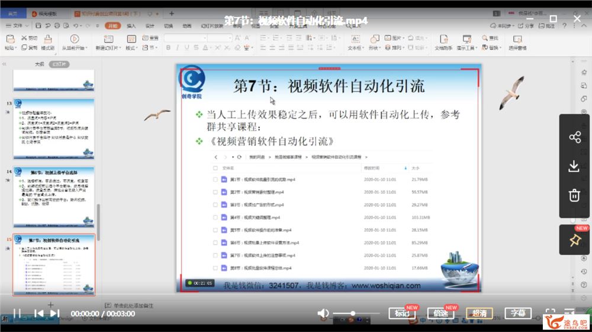
Task: Switch to the 动画 Animation tab
Action: pyautogui.click(x=187, y=26)
